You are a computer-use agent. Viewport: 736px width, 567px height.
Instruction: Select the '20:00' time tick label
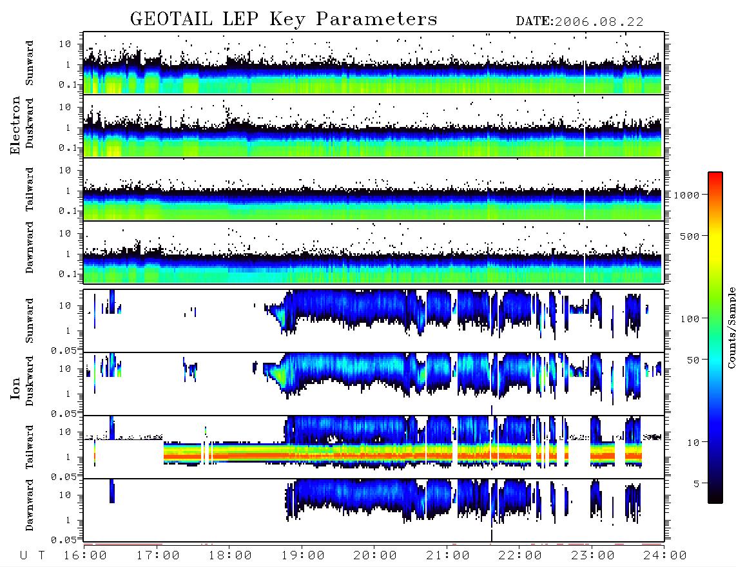[x=376, y=556]
